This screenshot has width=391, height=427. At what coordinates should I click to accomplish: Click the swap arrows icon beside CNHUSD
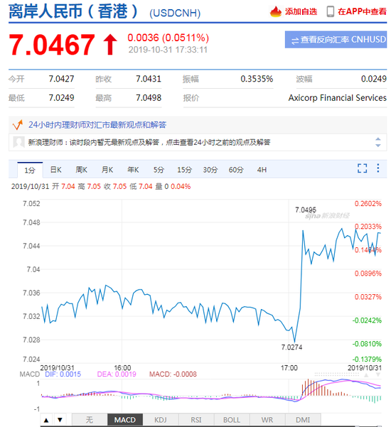pyautogui.click(x=294, y=40)
